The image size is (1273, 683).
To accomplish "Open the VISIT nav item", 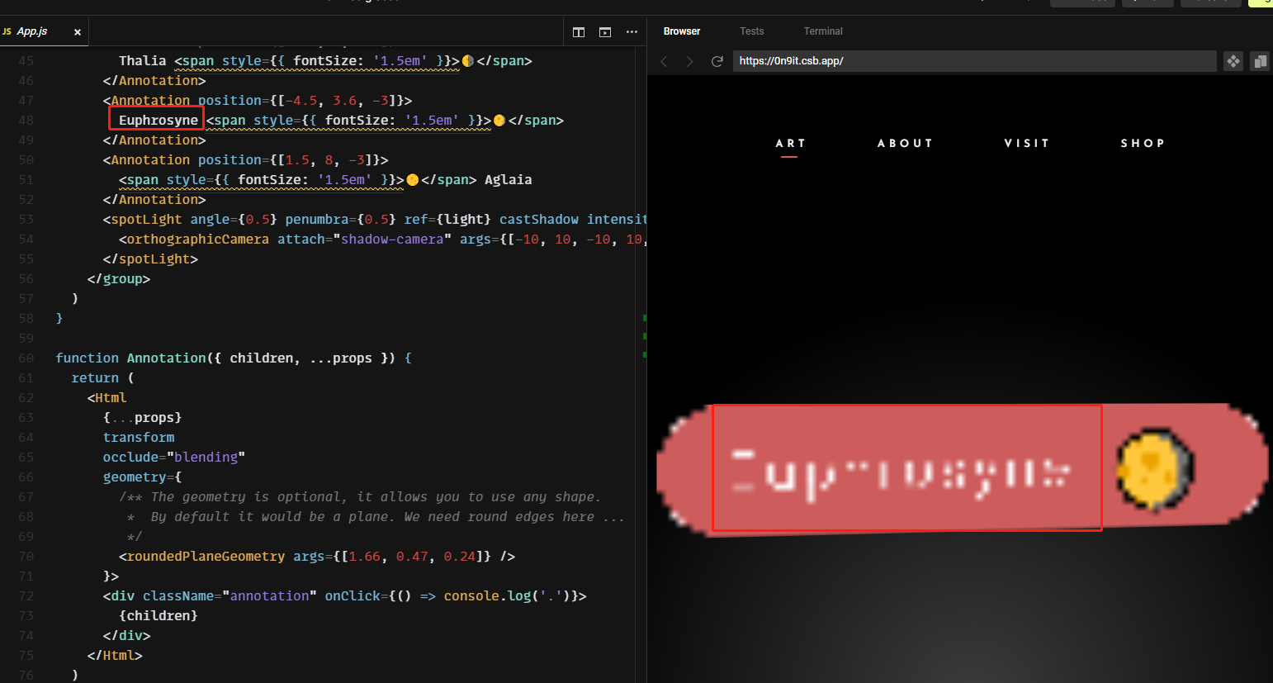I will [x=1027, y=142].
